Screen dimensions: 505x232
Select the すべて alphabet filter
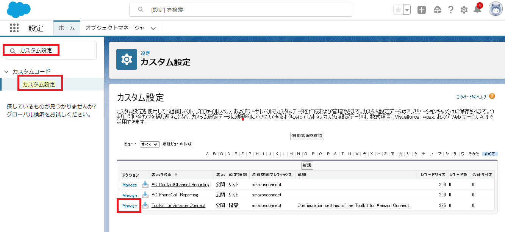tap(489, 154)
